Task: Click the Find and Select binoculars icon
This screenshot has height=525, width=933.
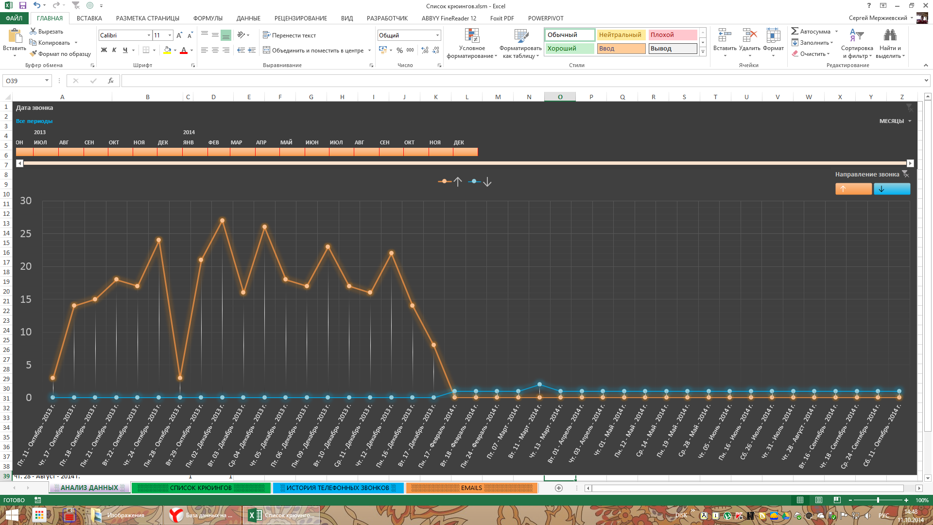Action: pyautogui.click(x=890, y=35)
